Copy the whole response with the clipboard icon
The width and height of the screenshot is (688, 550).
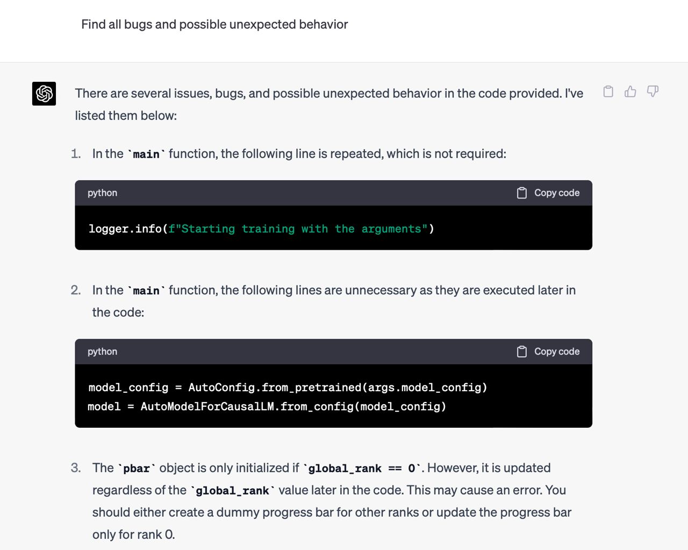coord(608,91)
